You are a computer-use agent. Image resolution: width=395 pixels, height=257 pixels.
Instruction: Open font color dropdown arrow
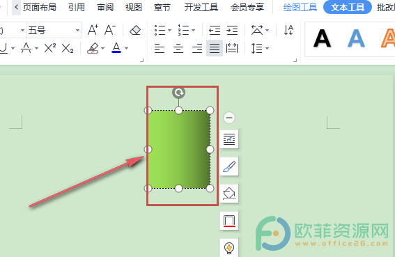127,48
